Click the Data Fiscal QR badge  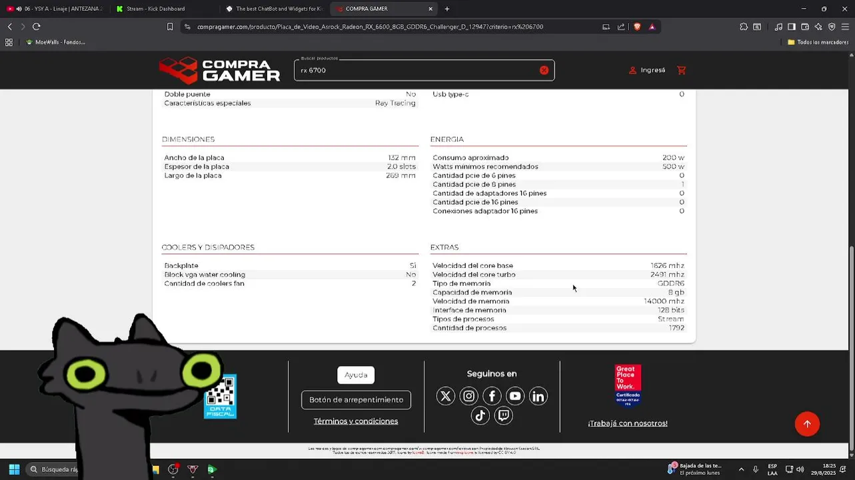pyautogui.click(x=221, y=397)
